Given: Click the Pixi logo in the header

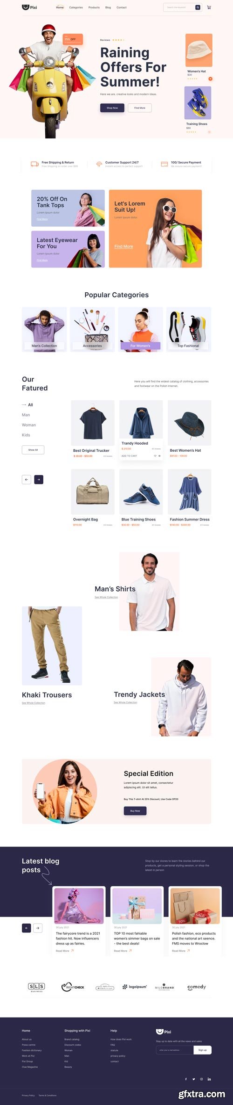Looking at the screenshot, I should click(29, 7).
